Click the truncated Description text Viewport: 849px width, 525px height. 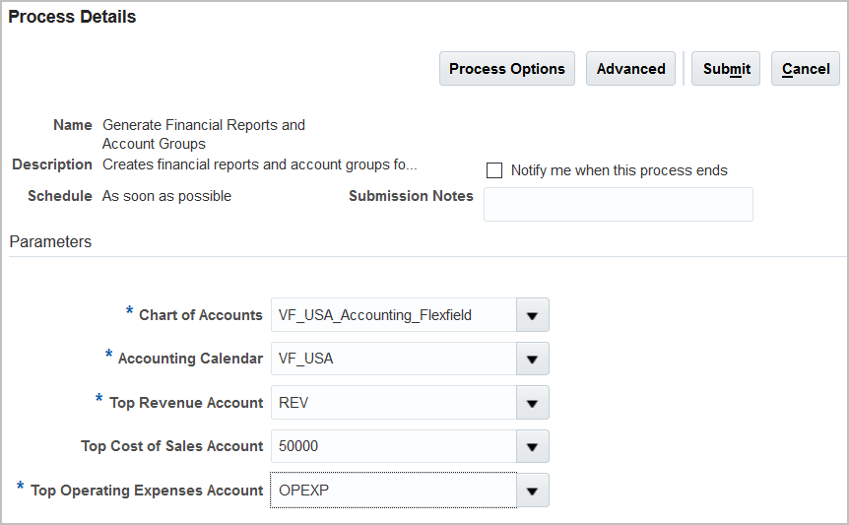point(259,164)
